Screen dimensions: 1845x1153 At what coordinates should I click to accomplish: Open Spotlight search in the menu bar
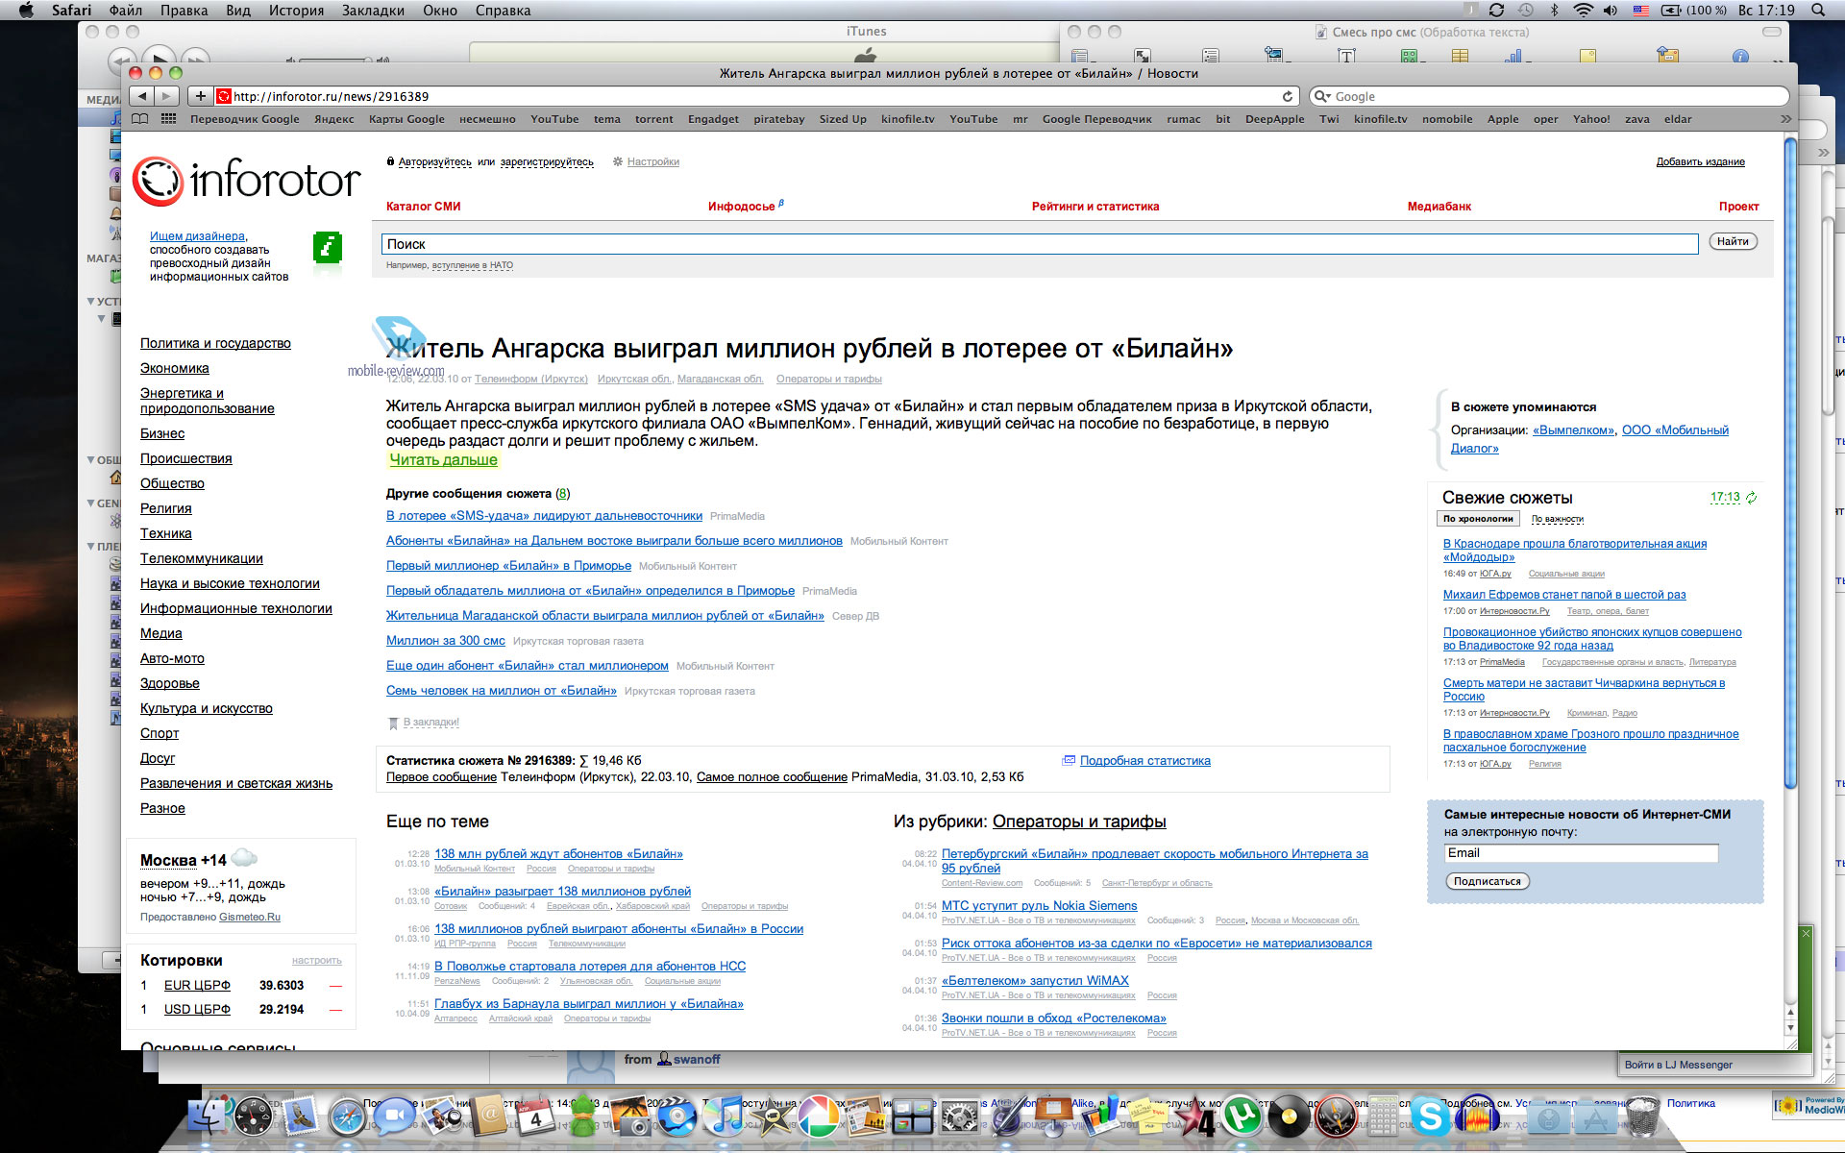[1818, 11]
